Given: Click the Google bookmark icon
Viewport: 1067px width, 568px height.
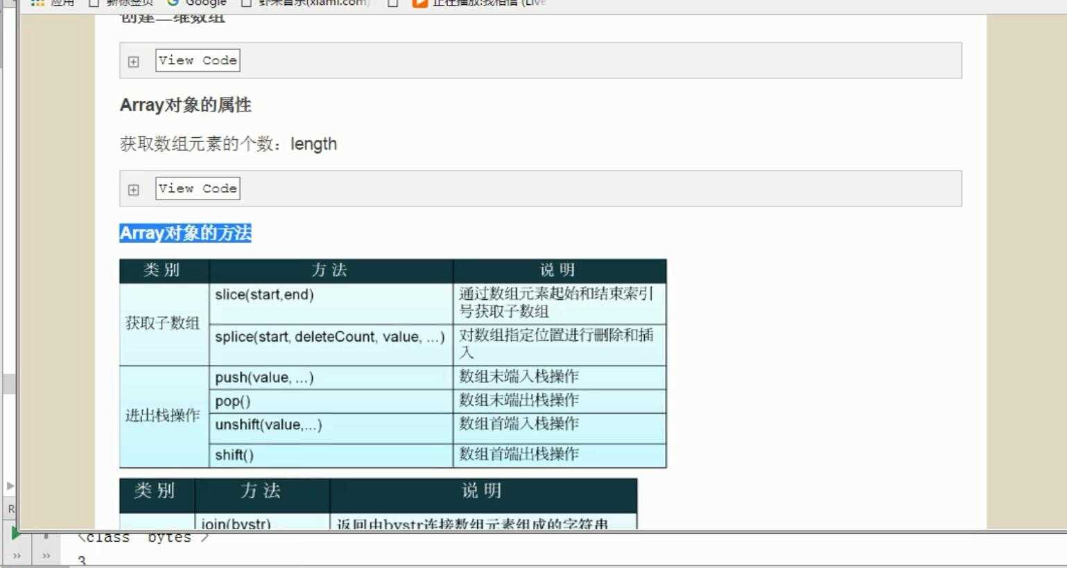Looking at the screenshot, I should [x=173, y=3].
